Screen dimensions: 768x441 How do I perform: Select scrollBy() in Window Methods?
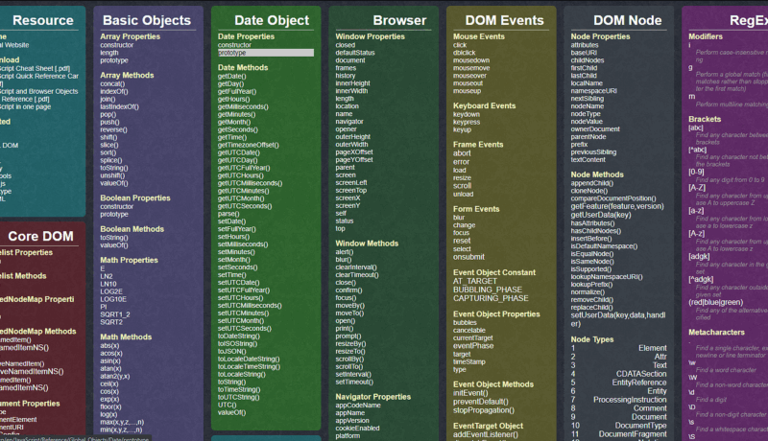click(349, 359)
